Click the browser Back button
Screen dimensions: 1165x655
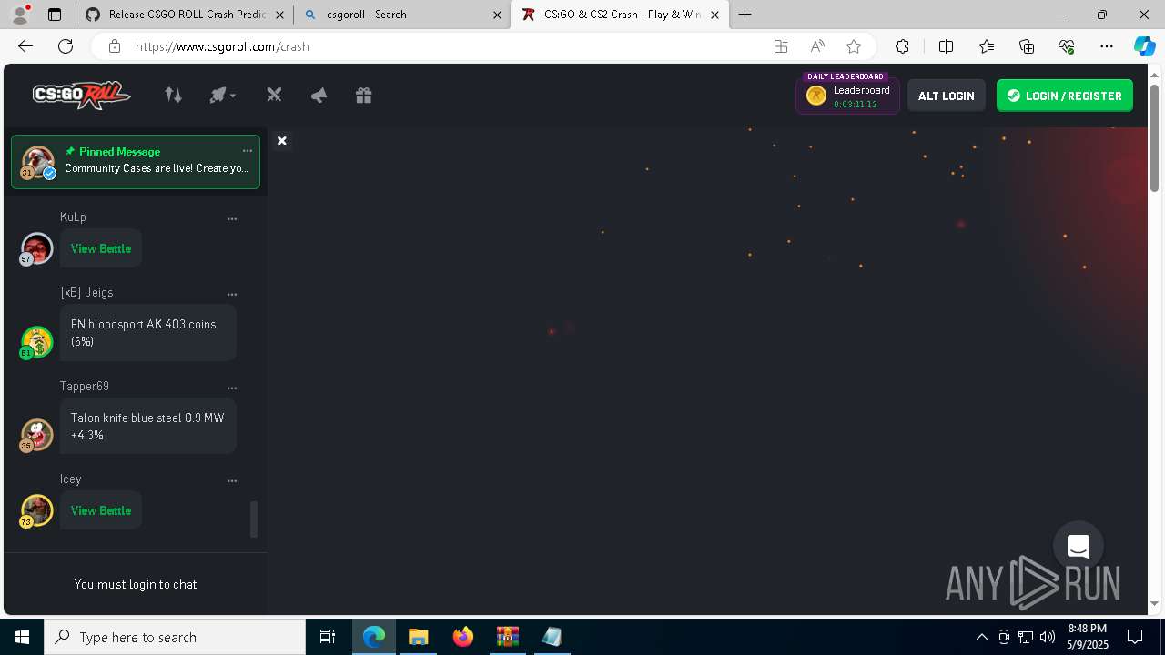[25, 46]
